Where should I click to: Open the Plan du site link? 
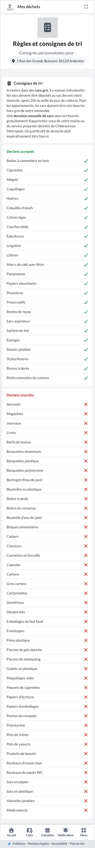point(77,844)
